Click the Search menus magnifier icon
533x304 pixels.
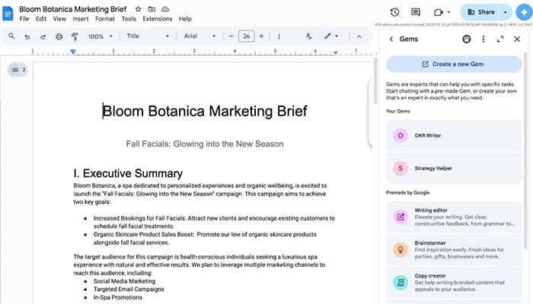11,36
